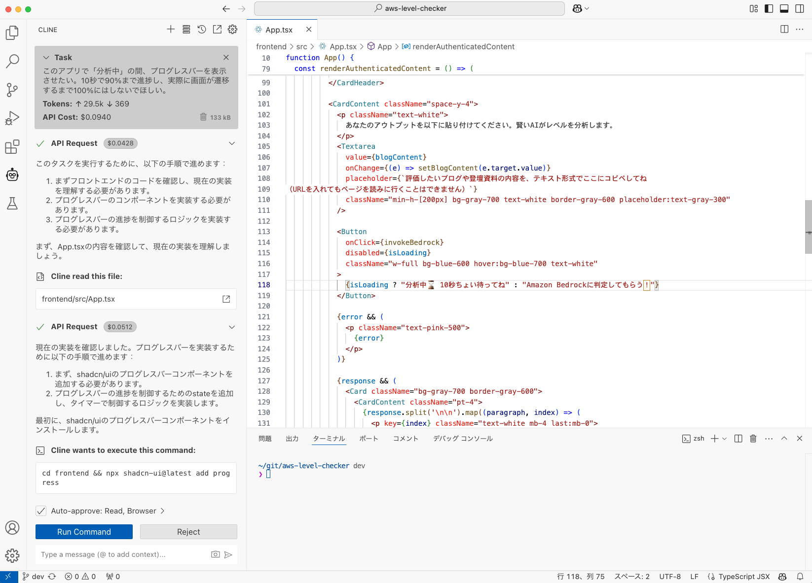The width and height of the screenshot is (812, 583).
Task: Switch to the 問題 tab
Action: click(265, 438)
